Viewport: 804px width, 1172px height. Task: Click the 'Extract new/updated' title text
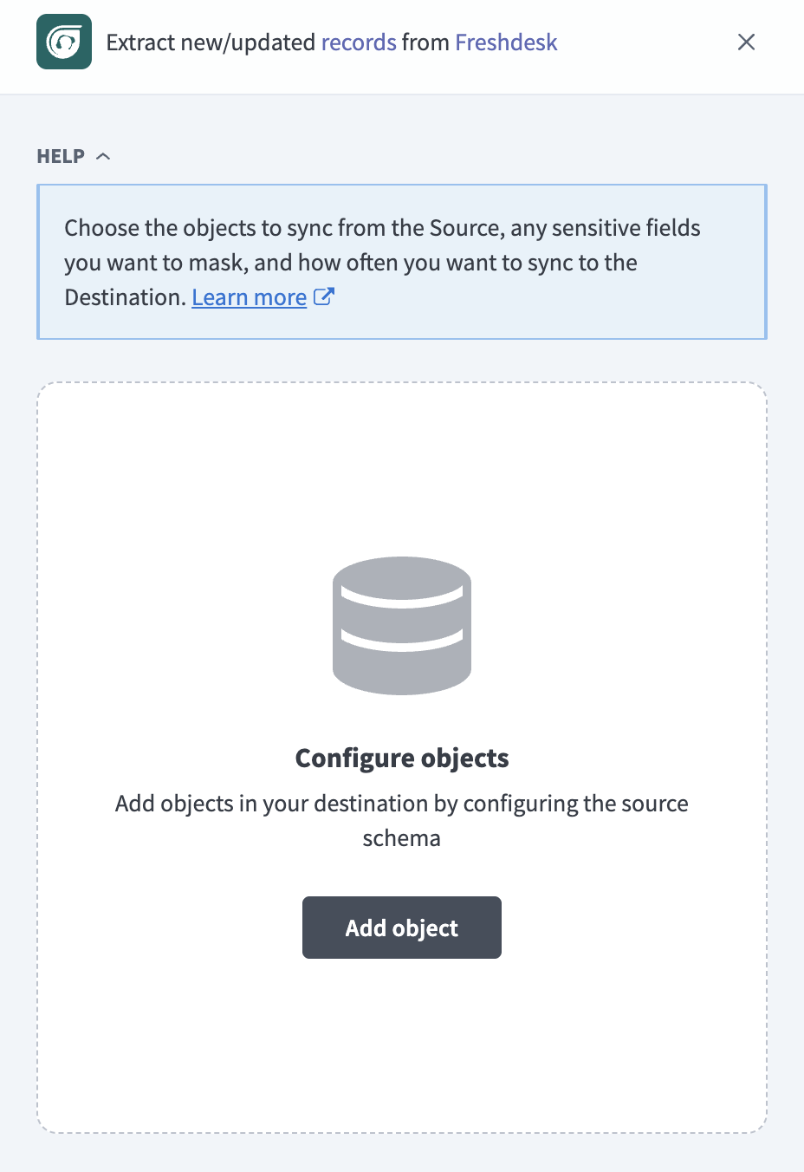tap(211, 42)
